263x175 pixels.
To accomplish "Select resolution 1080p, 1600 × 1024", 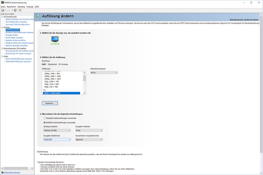I will (53, 79).
